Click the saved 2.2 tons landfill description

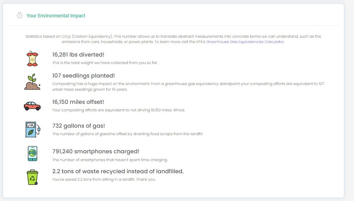click(104, 179)
